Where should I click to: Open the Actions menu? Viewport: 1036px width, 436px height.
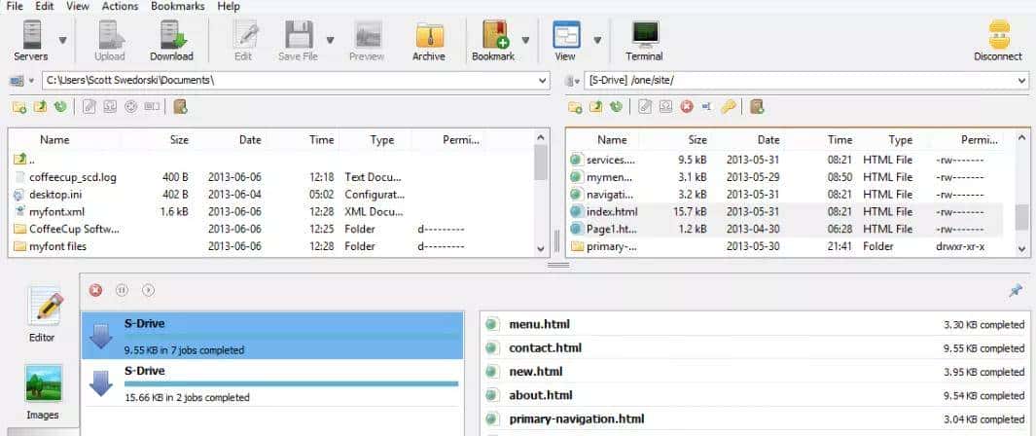click(x=120, y=7)
